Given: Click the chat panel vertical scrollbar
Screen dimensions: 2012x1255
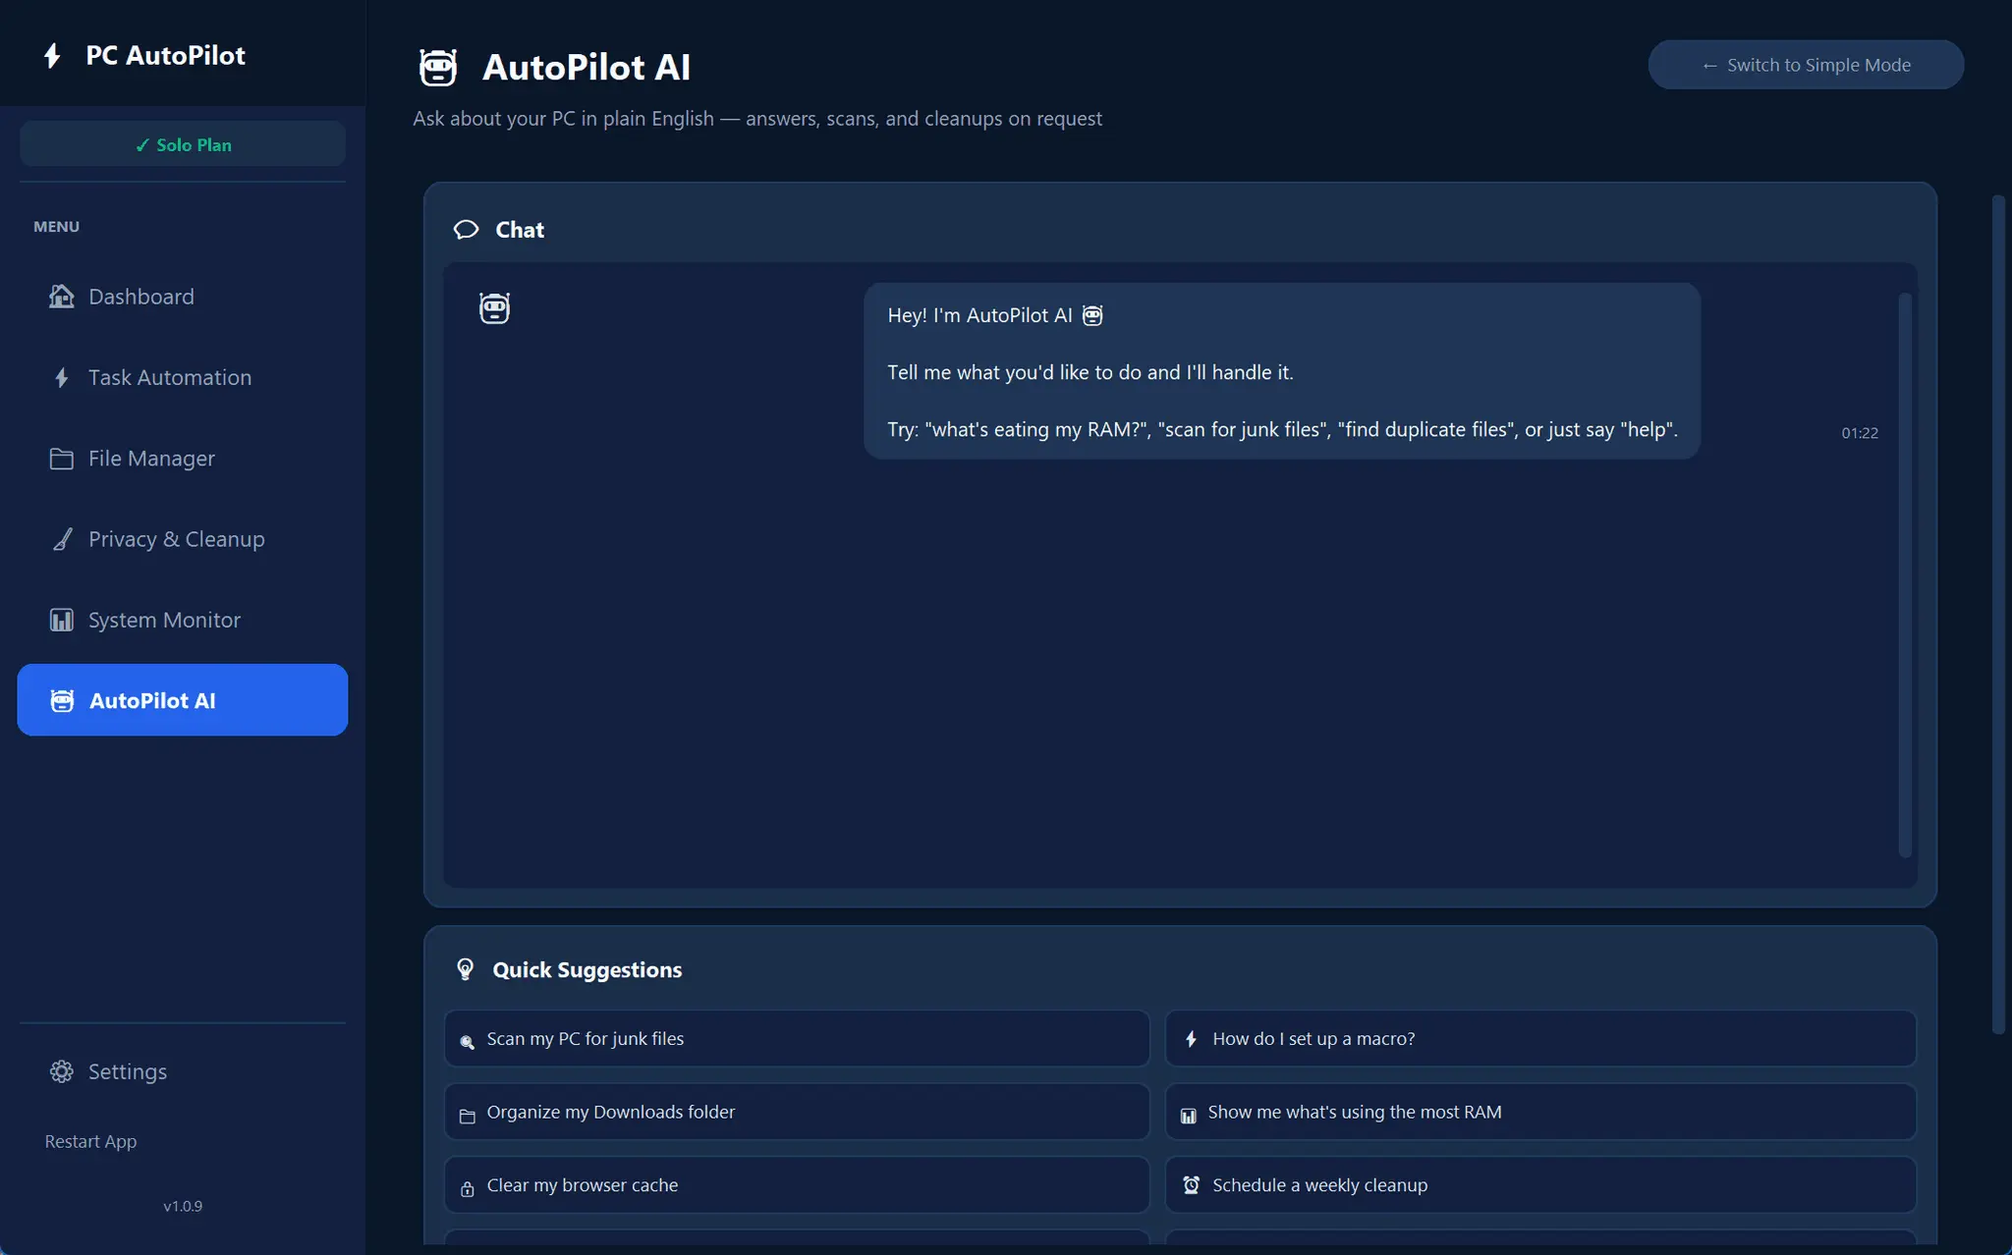Looking at the screenshot, I should coord(1905,574).
